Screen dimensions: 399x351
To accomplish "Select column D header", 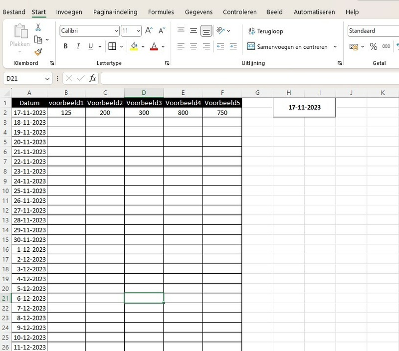I will coord(144,93).
